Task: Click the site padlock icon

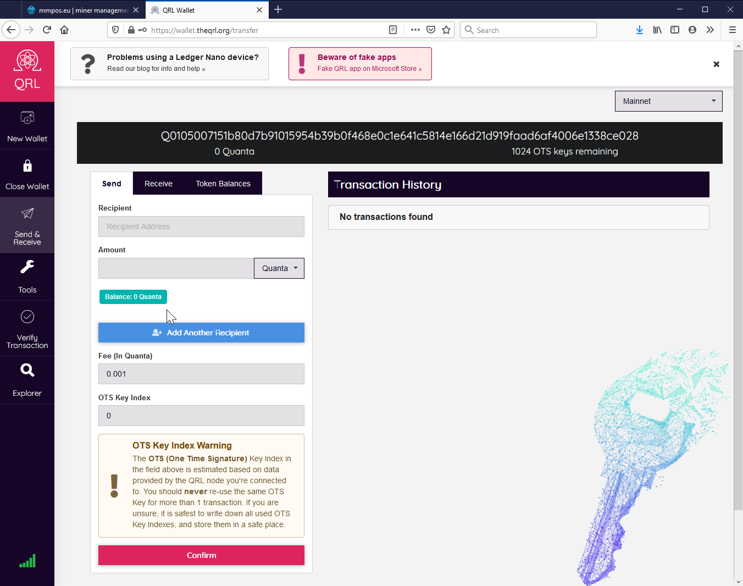Action: 131,30
